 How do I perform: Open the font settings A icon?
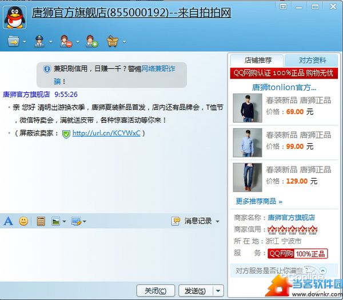9,221
